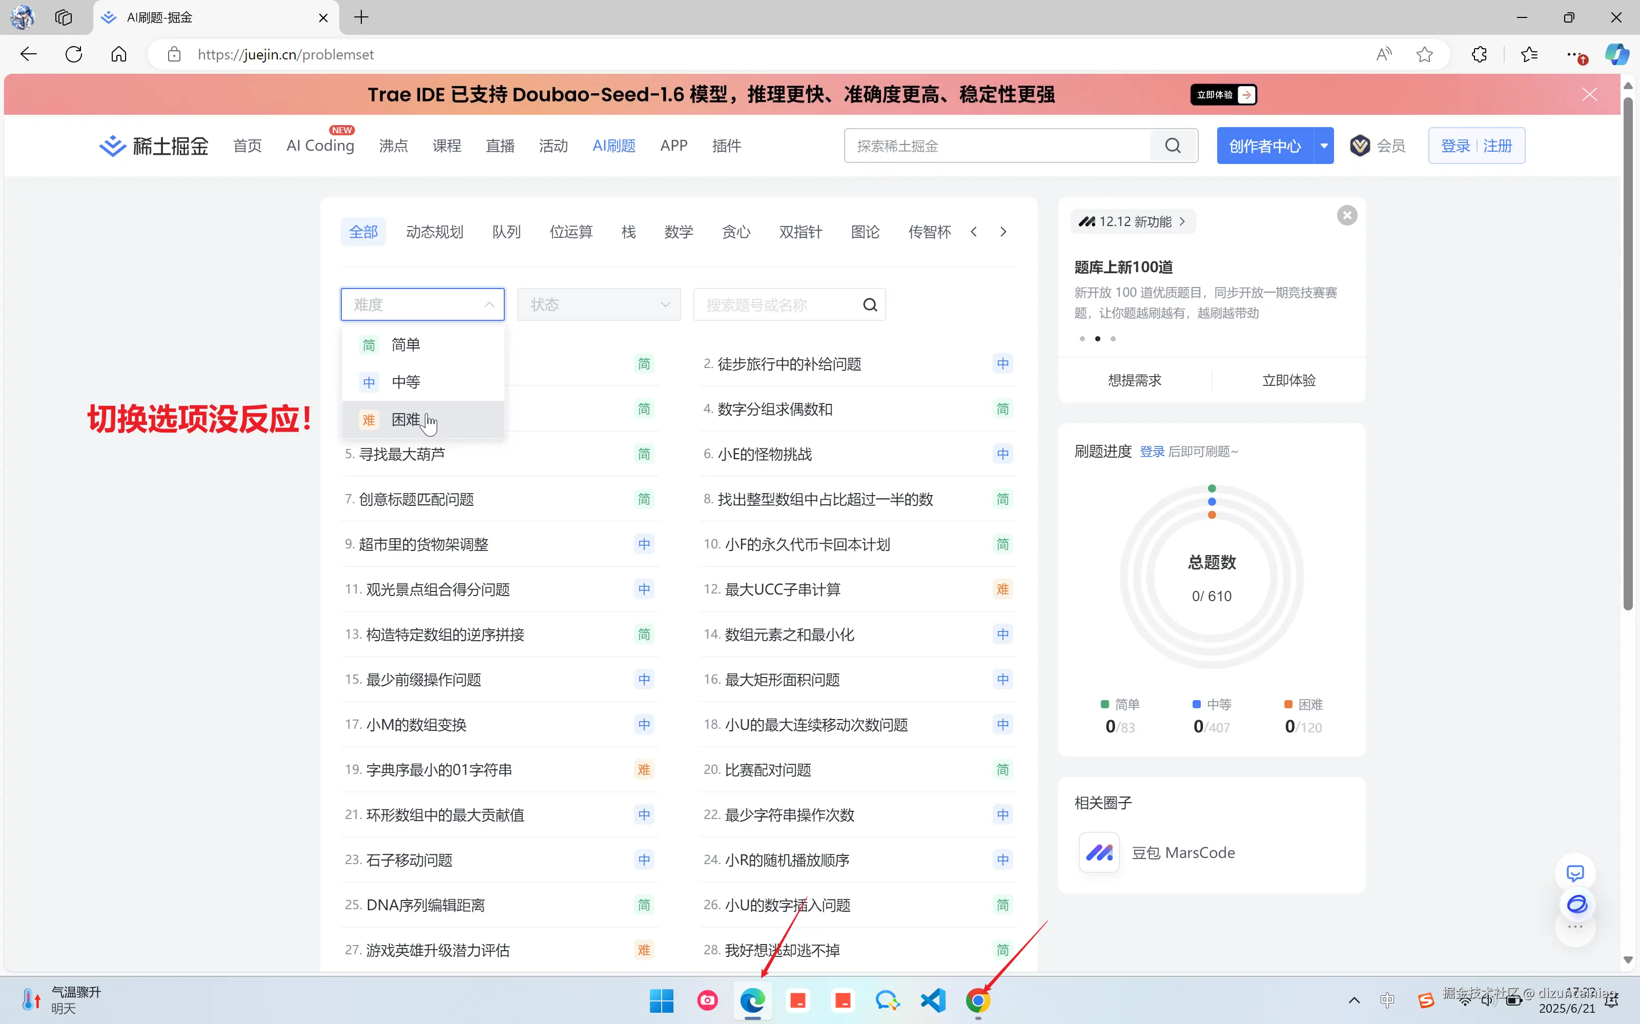
Task: Open Microsoft Edge from the taskbar
Action: tap(753, 1000)
